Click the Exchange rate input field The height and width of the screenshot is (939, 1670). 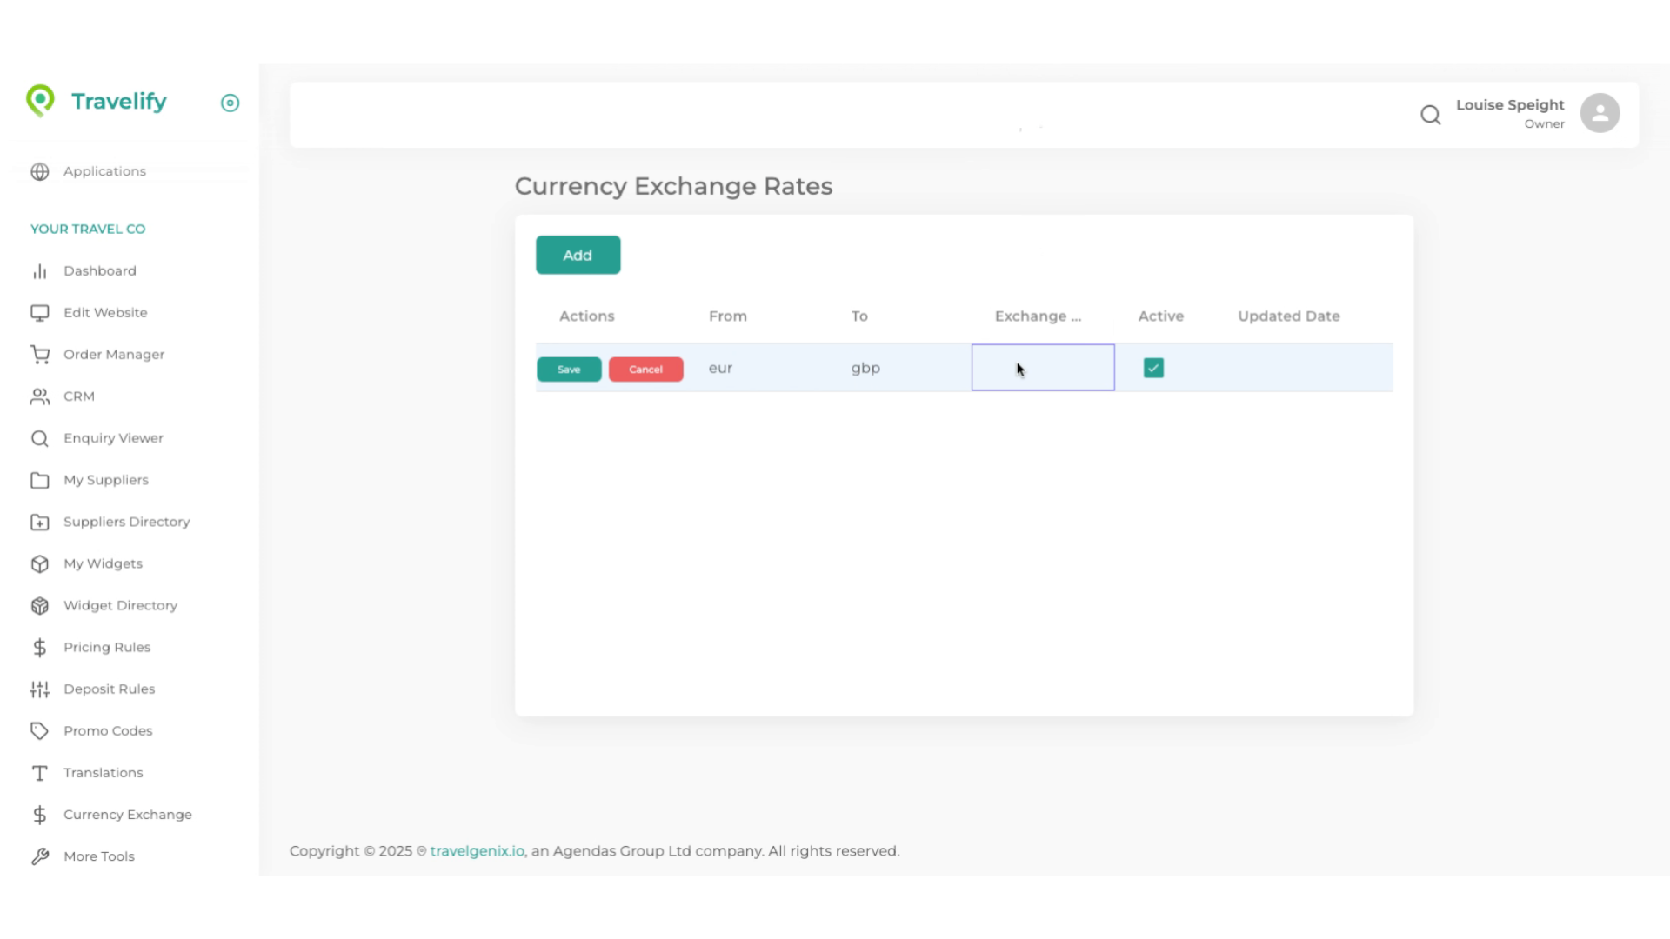pyautogui.click(x=1042, y=367)
